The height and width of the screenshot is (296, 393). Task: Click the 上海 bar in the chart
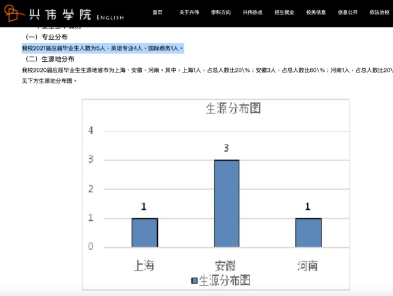click(x=145, y=232)
